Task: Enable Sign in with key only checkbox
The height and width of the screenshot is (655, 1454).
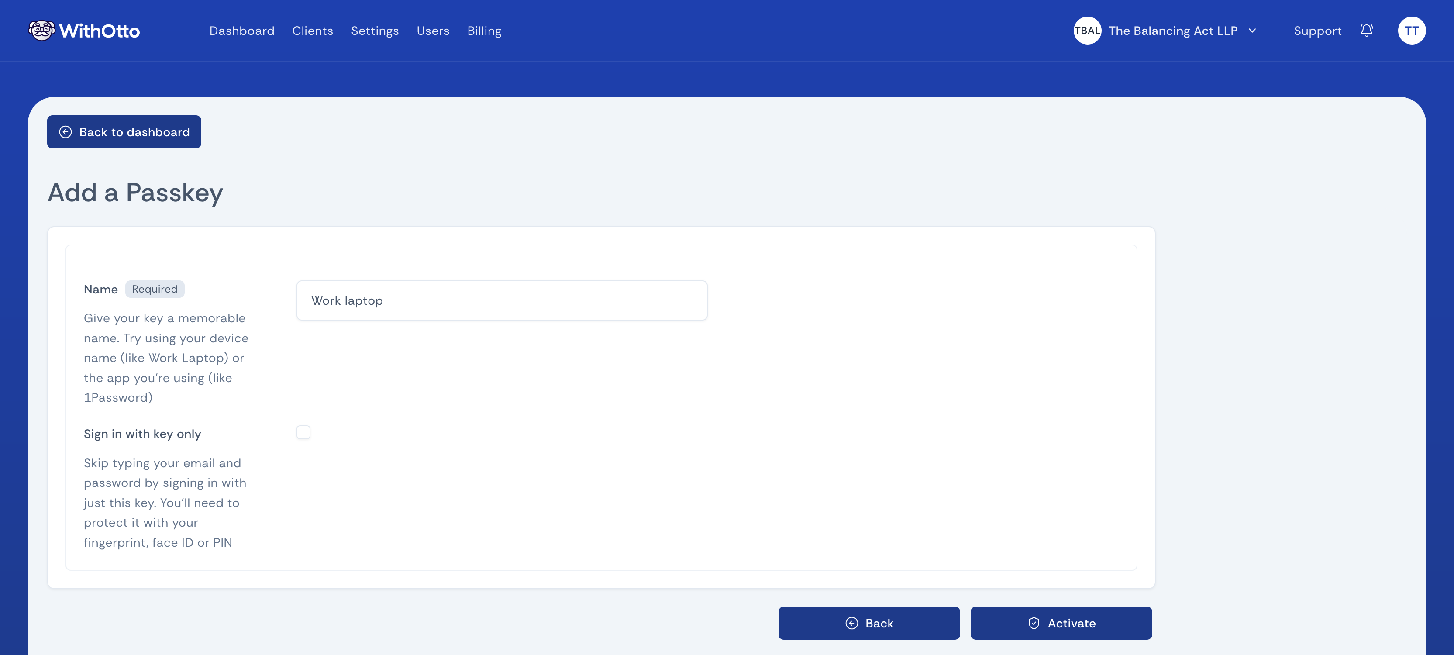Action: (303, 433)
